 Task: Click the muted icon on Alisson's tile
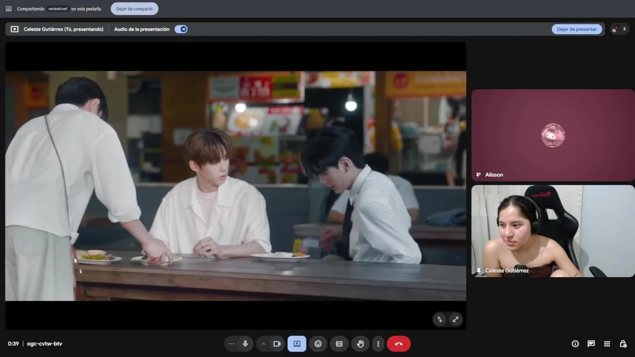(x=478, y=175)
